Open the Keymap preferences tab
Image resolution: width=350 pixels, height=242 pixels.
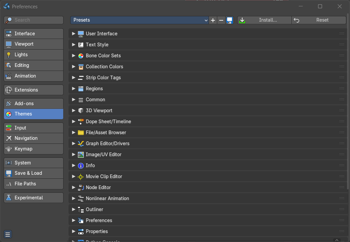[34, 149]
